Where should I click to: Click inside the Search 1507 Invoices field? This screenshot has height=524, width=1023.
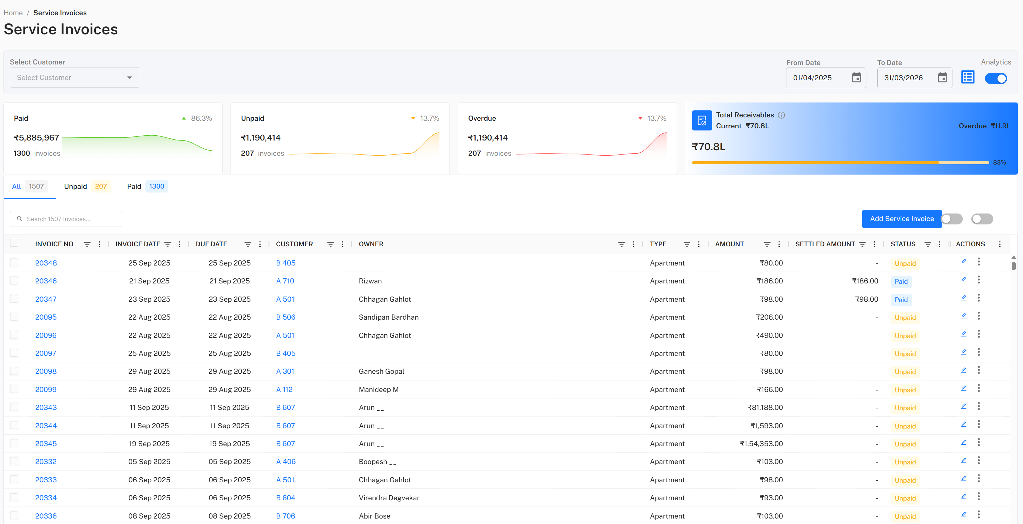(65, 219)
